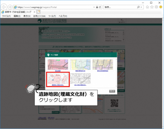
Task: Click the address bar URL field
Action: pos(55,7)
